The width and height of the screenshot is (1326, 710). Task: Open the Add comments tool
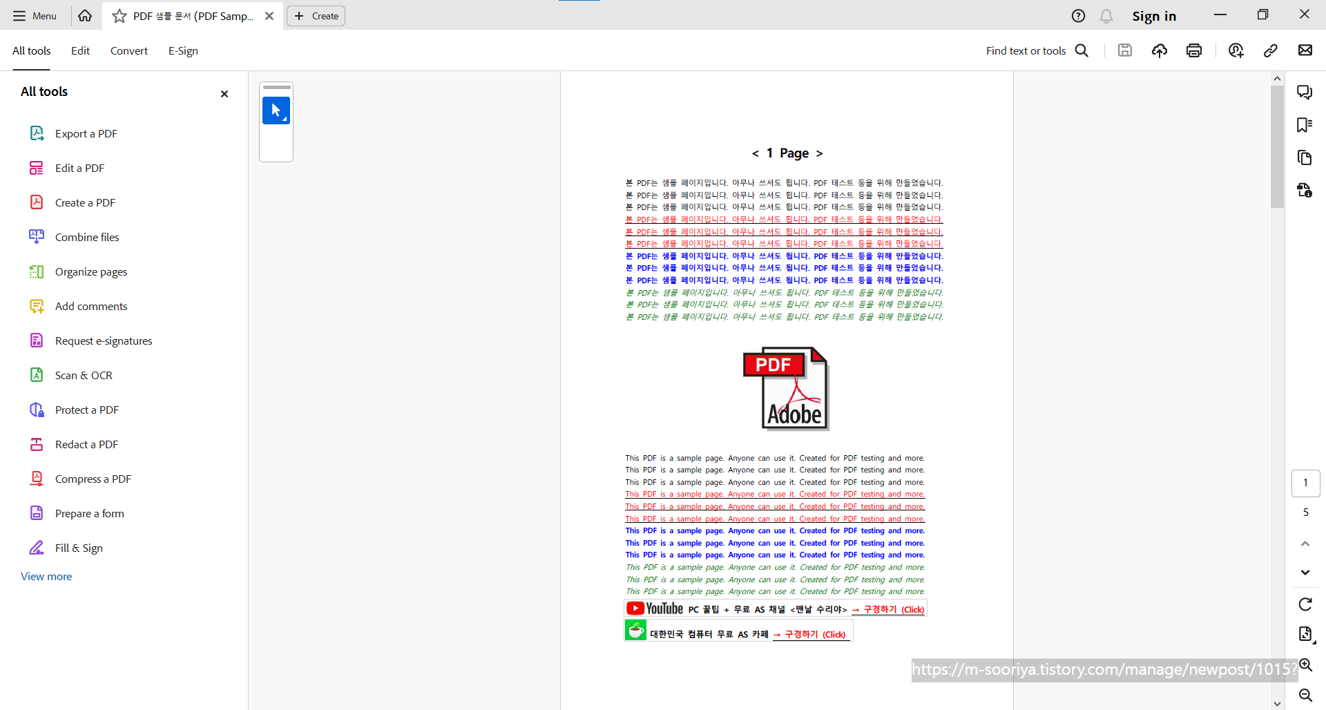click(79, 306)
